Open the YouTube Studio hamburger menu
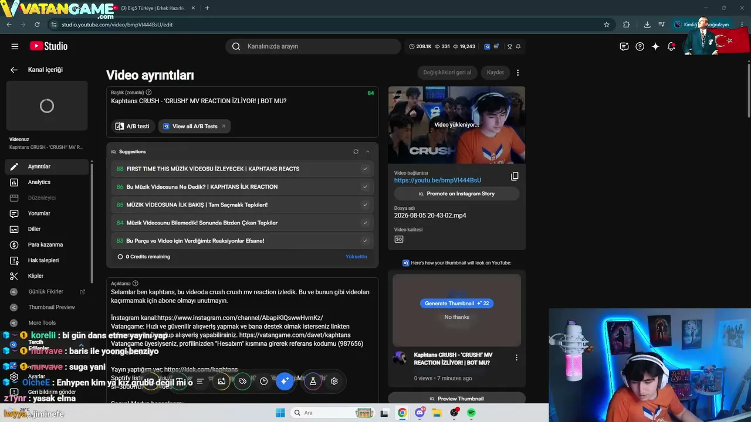 [x=15, y=46]
